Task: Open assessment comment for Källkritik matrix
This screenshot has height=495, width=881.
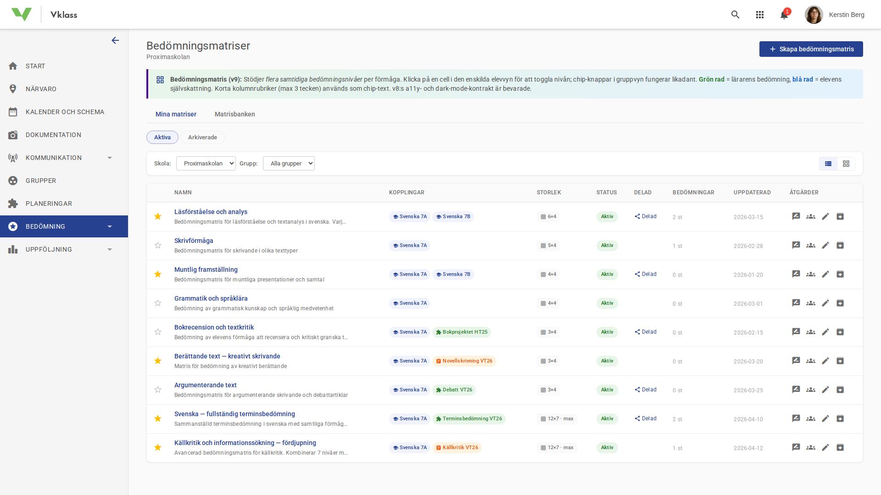Action: click(x=796, y=447)
